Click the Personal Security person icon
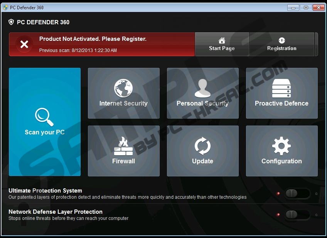The width and height of the screenshot is (327, 238). (202, 88)
